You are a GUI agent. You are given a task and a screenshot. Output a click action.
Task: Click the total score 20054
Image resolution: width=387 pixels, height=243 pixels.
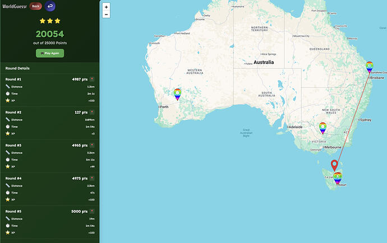(x=50, y=34)
